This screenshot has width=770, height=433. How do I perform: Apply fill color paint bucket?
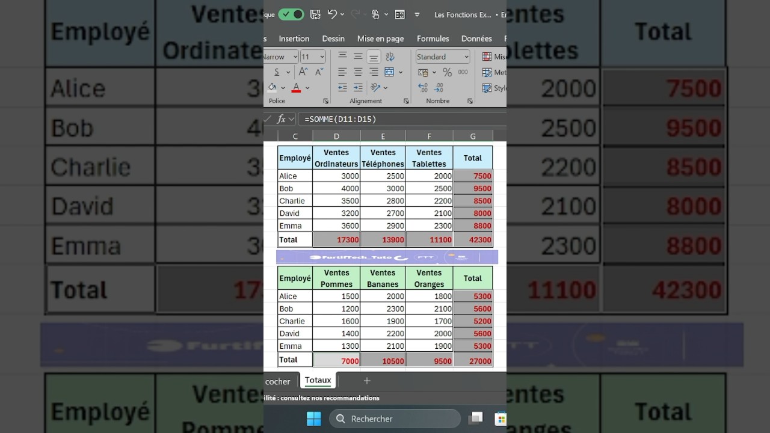point(272,88)
